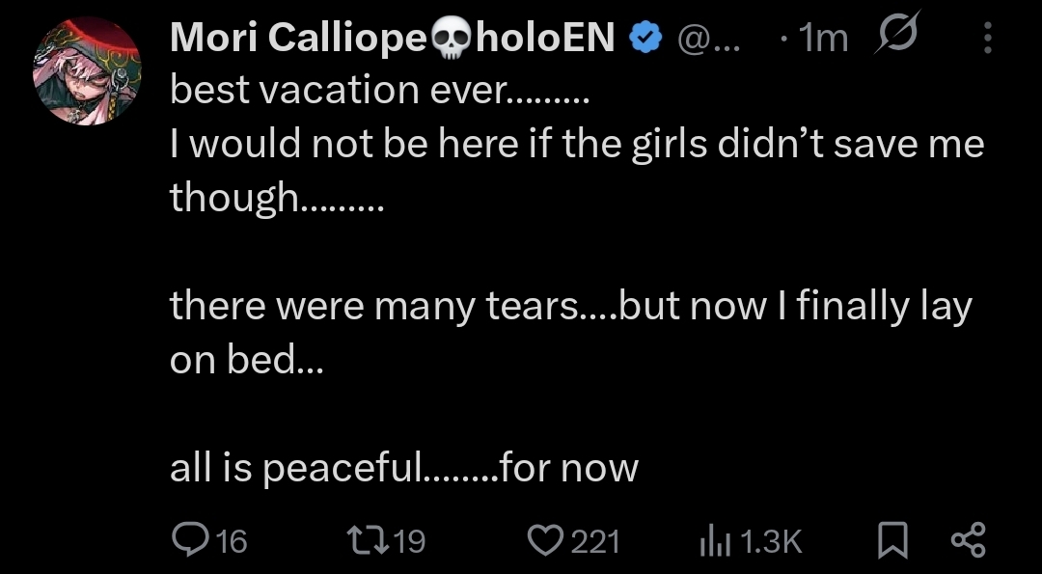Open the share icon menu
This screenshot has height=574, width=1042.
click(x=968, y=541)
